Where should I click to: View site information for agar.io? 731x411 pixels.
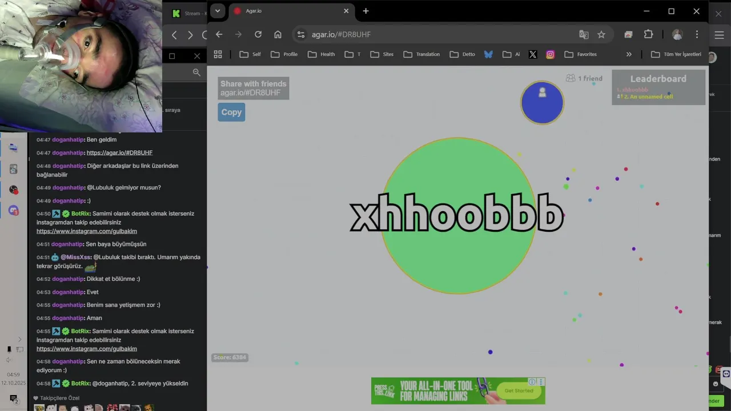301,34
